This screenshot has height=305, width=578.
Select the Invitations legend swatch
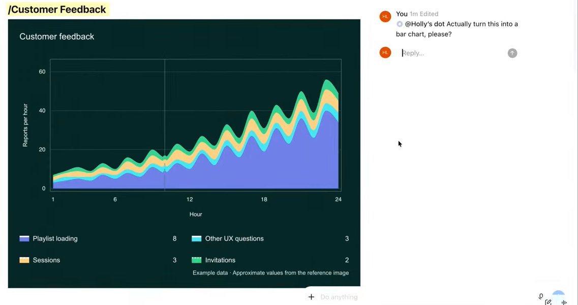196,260
